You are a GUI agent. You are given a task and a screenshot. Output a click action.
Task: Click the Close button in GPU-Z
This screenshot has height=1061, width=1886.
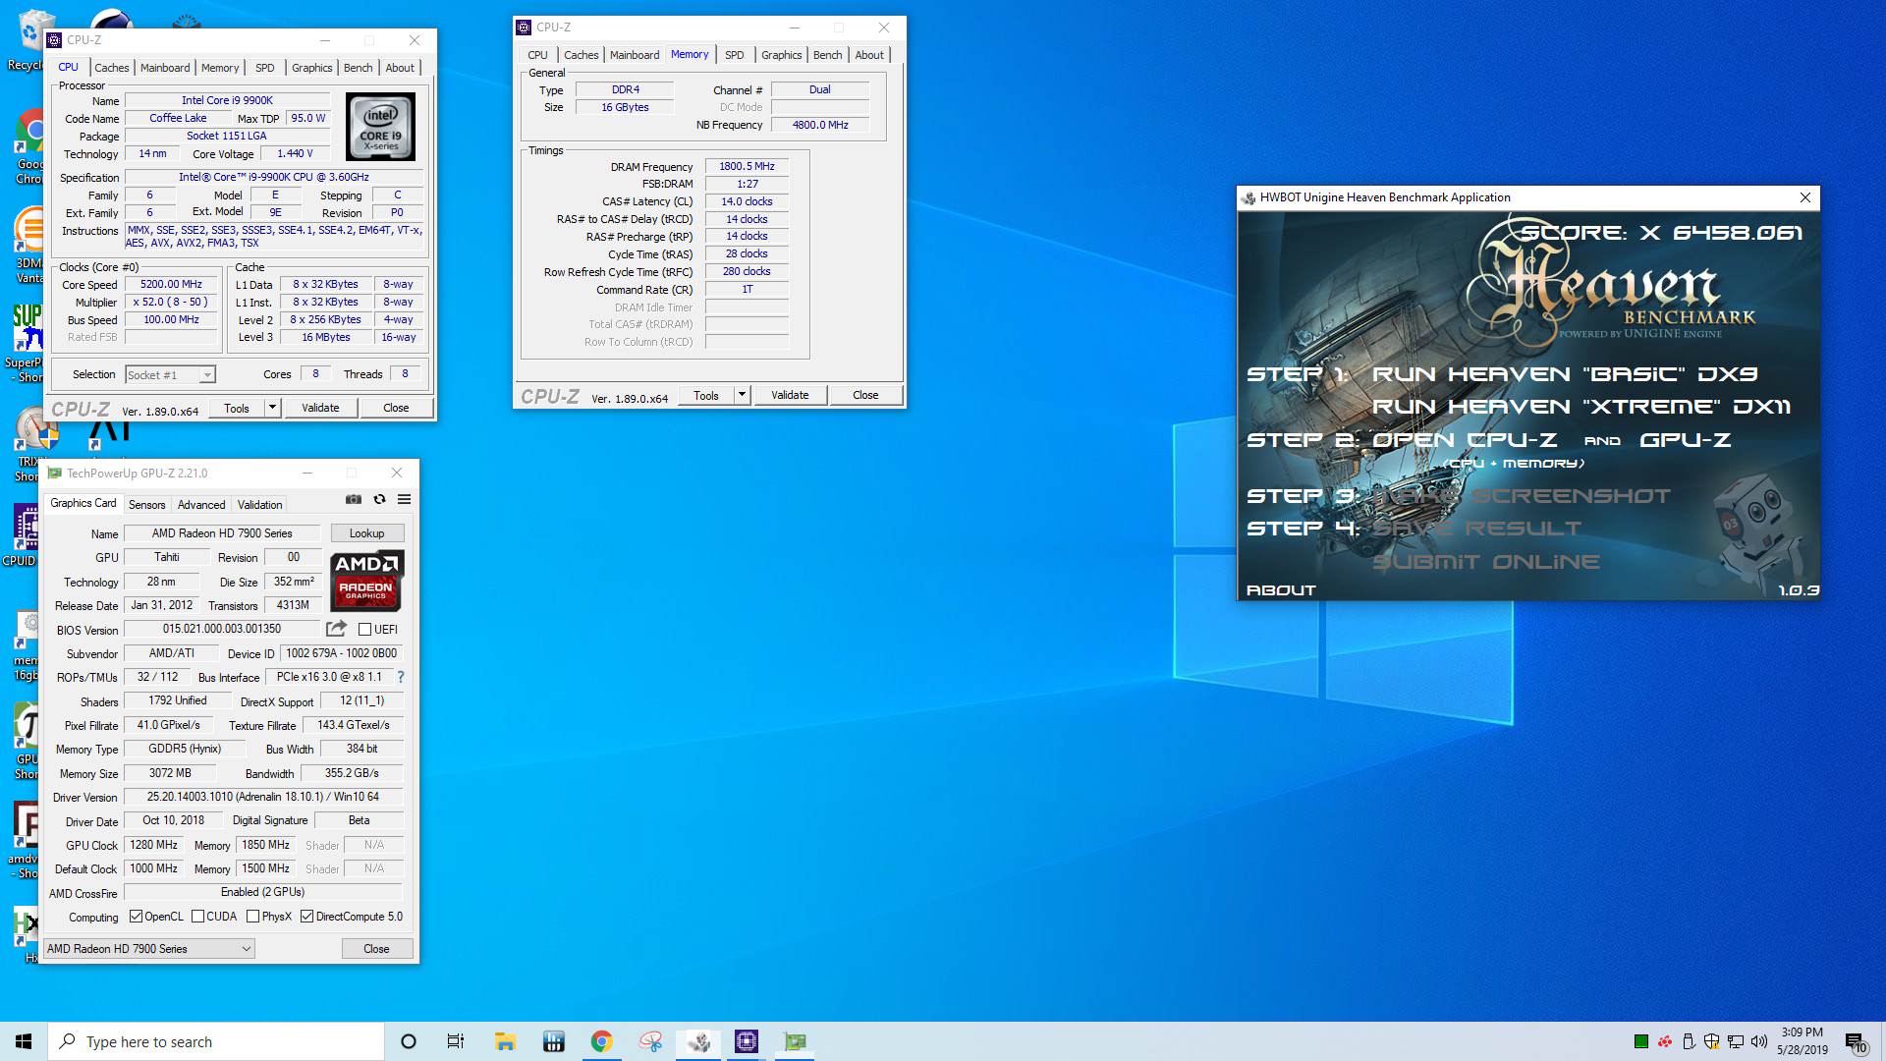click(376, 948)
